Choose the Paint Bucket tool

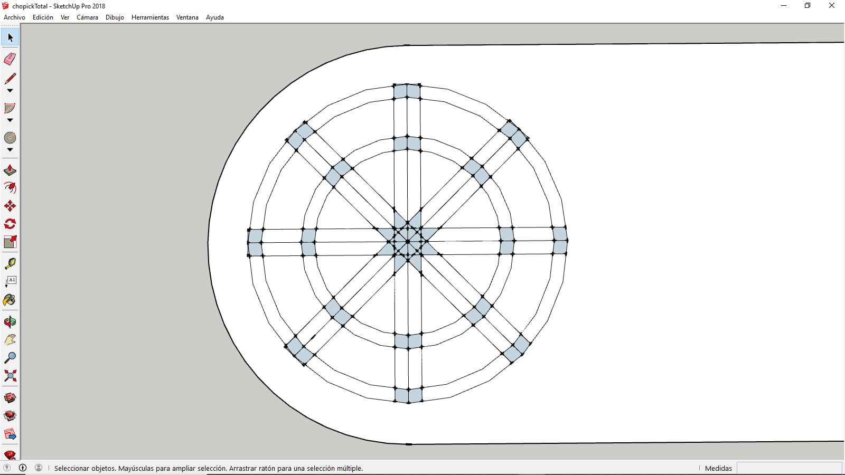(10, 300)
